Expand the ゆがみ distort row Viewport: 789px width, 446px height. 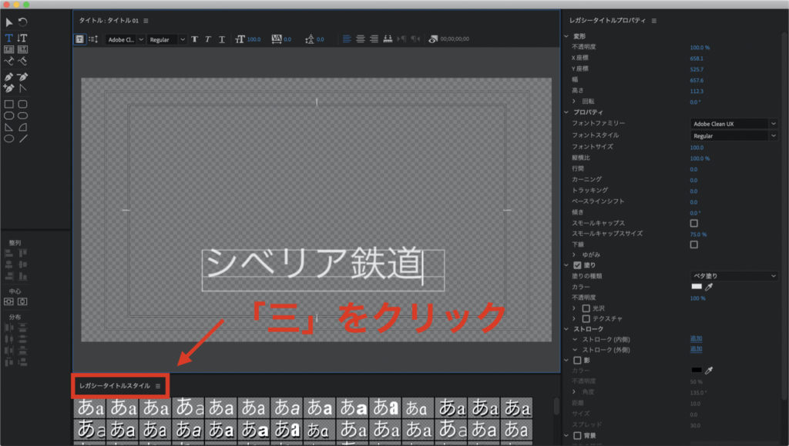point(574,255)
